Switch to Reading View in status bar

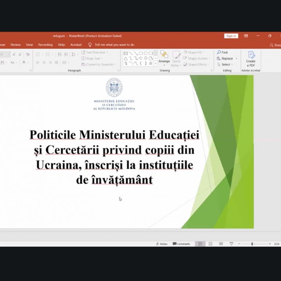click(221, 244)
